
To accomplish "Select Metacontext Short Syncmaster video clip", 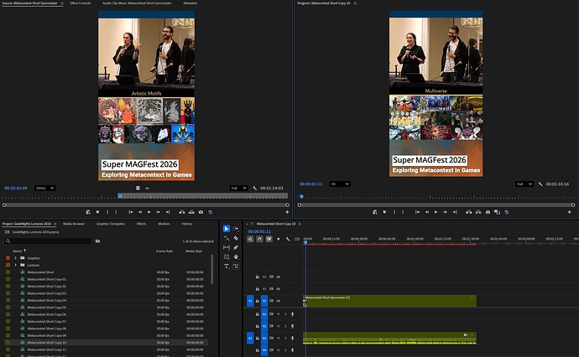I will point(389,301).
